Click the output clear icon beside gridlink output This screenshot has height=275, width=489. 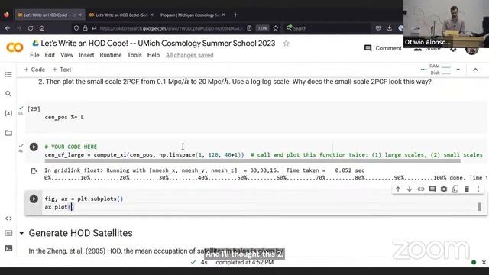(34, 171)
